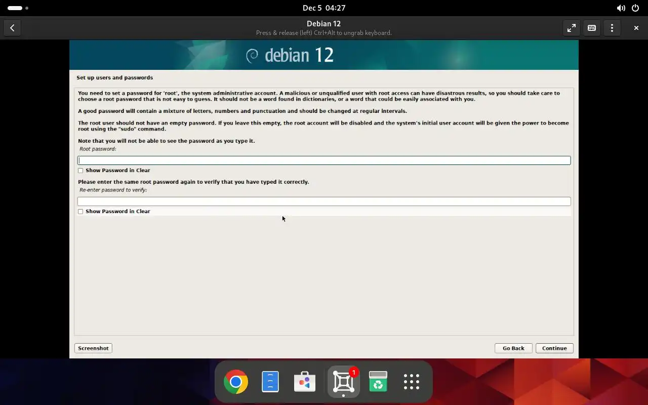The image size is (648, 405).
Task: Click the 'A good password will contain' sentence
Action: click(x=242, y=111)
